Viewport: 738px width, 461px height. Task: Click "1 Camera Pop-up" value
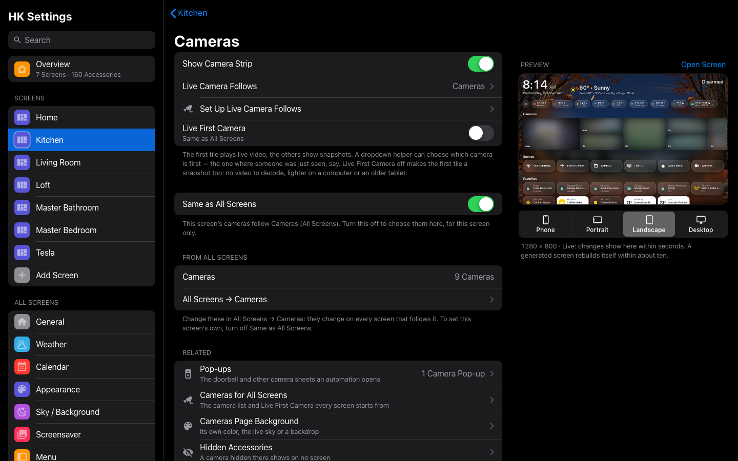click(453, 374)
